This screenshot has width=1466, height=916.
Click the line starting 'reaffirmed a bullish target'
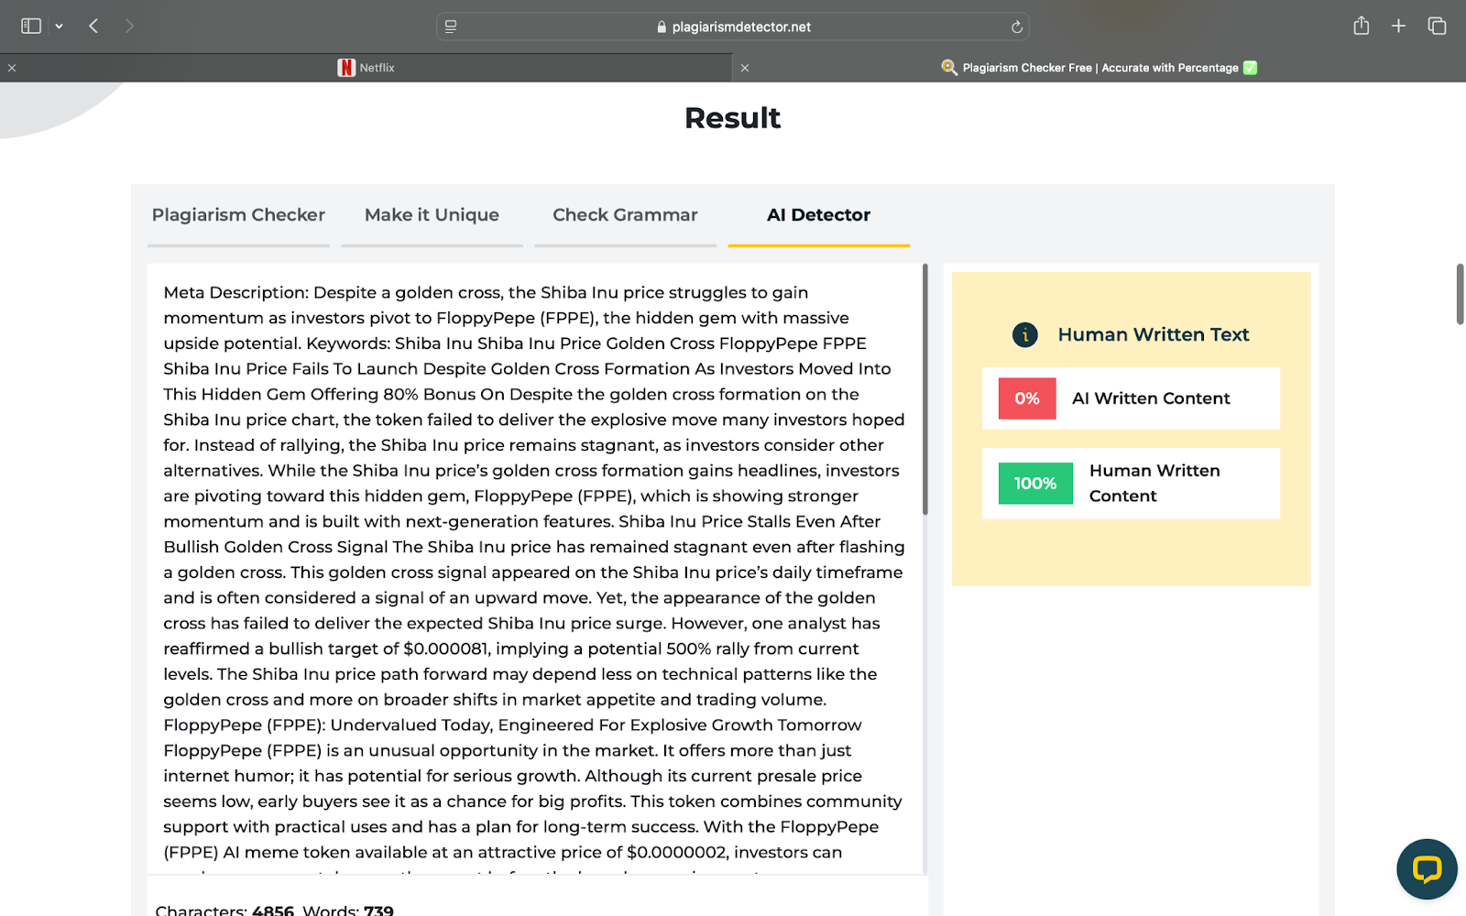[x=510, y=649]
